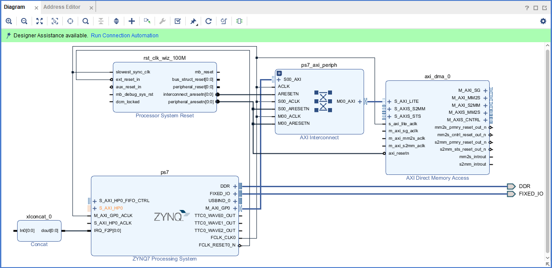The width and height of the screenshot is (552, 268).
Task: Pin the diagram with the pushpin icon
Action: [193, 21]
